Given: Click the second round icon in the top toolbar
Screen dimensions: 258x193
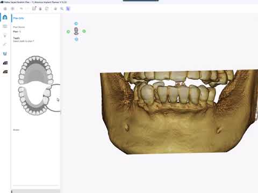Looking at the screenshot, I should [x=12, y=9].
